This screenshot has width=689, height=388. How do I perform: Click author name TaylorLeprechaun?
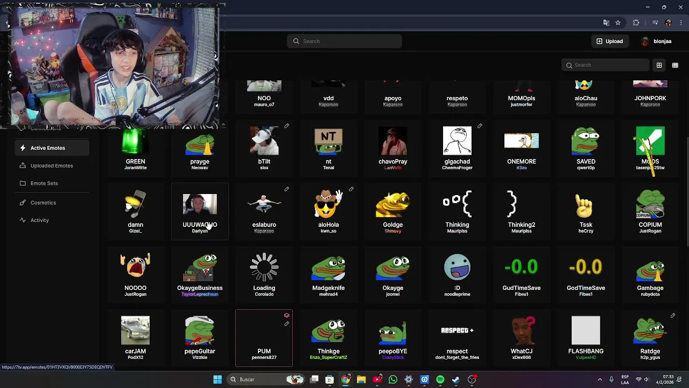point(200,294)
